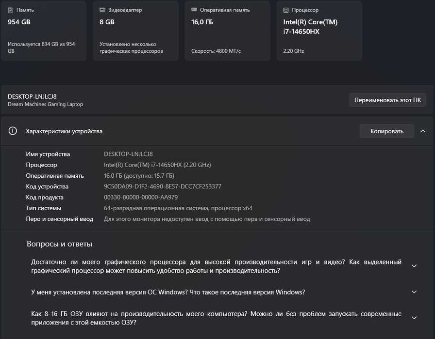
Task: Click the Имя устройства label
Action: [48, 154]
